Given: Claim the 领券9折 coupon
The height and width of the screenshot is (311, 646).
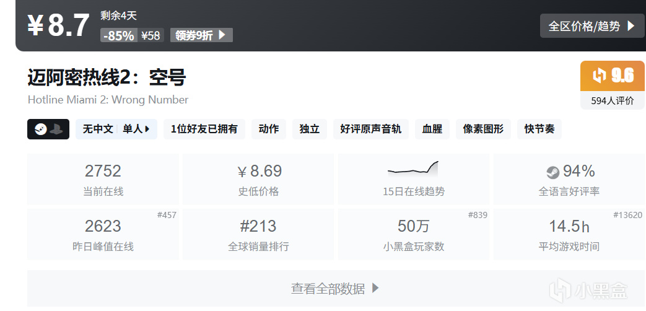Looking at the screenshot, I should (x=201, y=35).
